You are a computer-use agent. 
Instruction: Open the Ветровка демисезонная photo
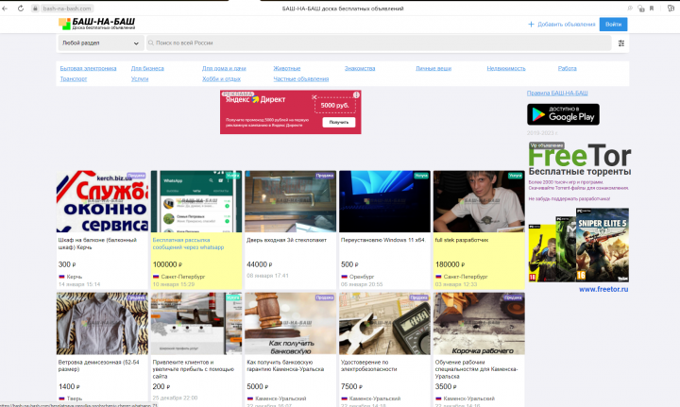pyautogui.click(x=102, y=324)
